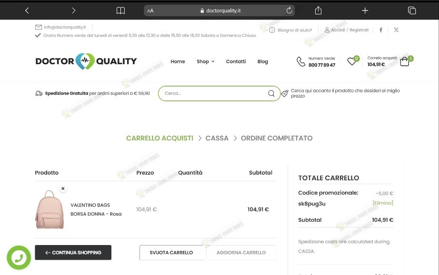This screenshot has width=439, height=275.
Task: Show all open tabs overview icon
Action: point(412,10)
